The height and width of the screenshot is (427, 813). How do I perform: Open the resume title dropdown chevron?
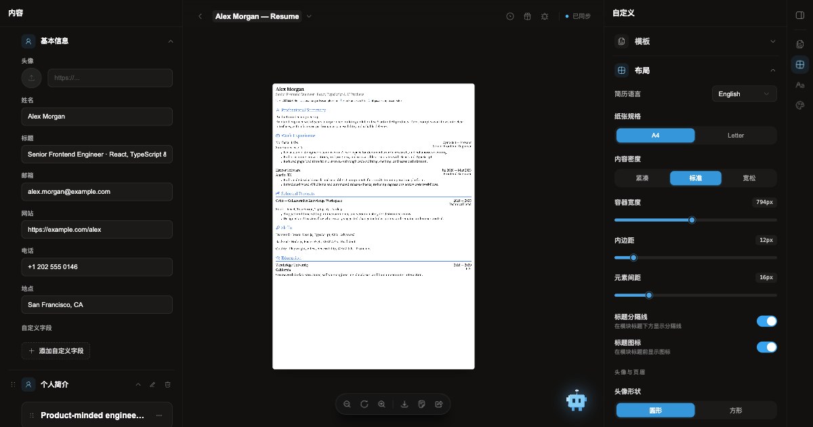point(309,16)
